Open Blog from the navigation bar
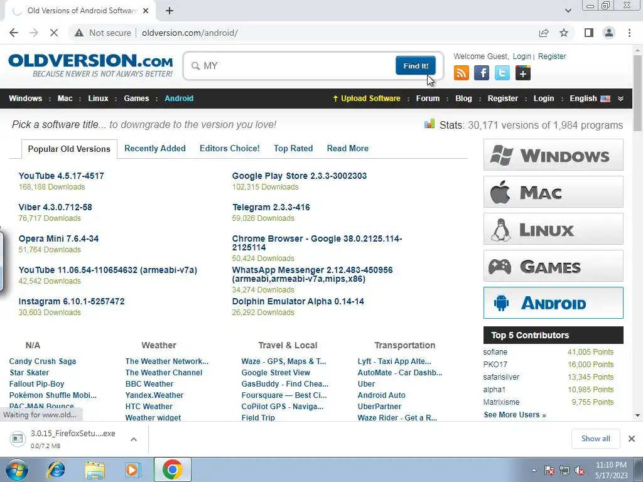643x482 pixels. 463,99
